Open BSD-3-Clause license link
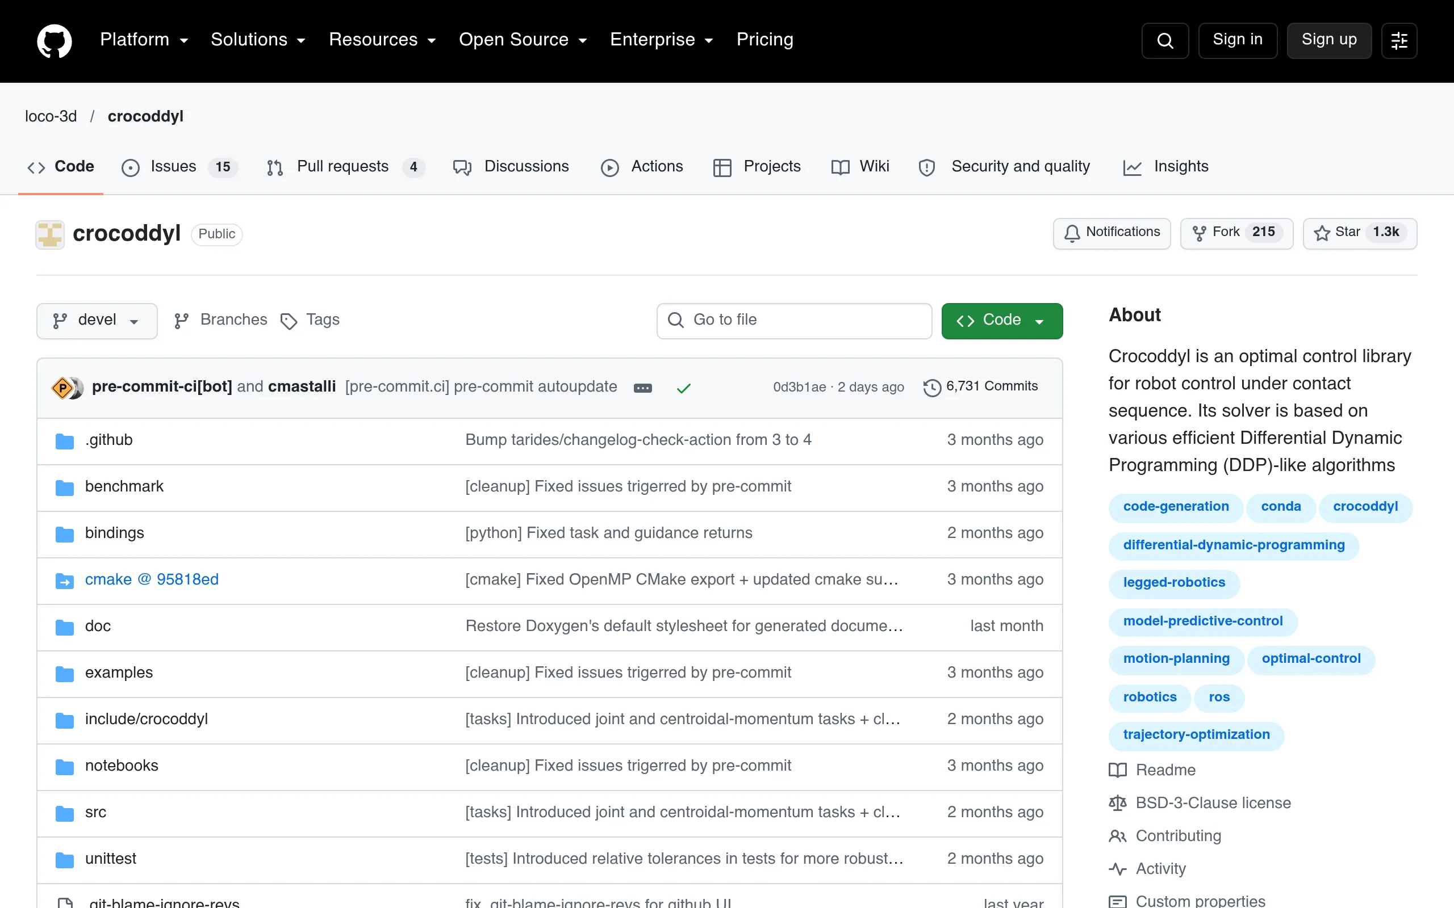 click(1199, 803)
